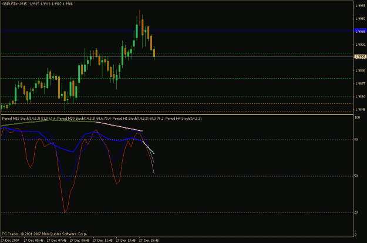Click the Period M30 Stoch(14,3,3) label
This screenshot has width=367, height=243.
[76, 119]
